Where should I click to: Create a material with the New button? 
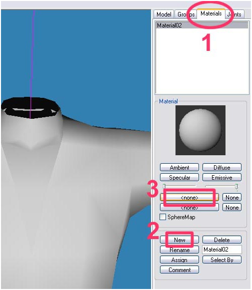[179, 240]
